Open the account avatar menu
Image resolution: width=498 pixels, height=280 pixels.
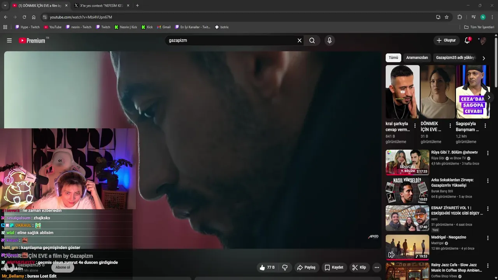(x=482, y=40)
